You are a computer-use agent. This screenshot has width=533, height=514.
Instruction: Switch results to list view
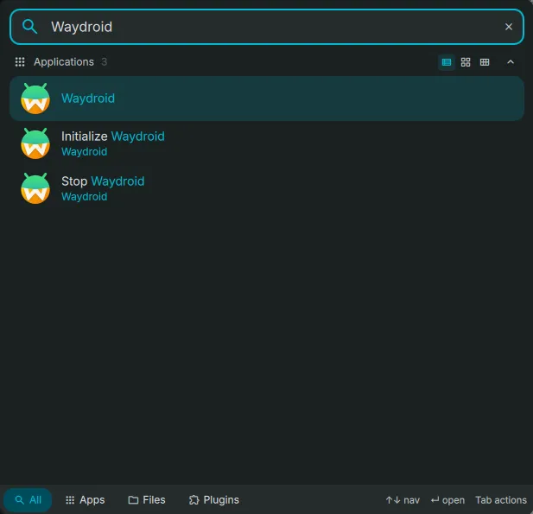pos(447,62)
